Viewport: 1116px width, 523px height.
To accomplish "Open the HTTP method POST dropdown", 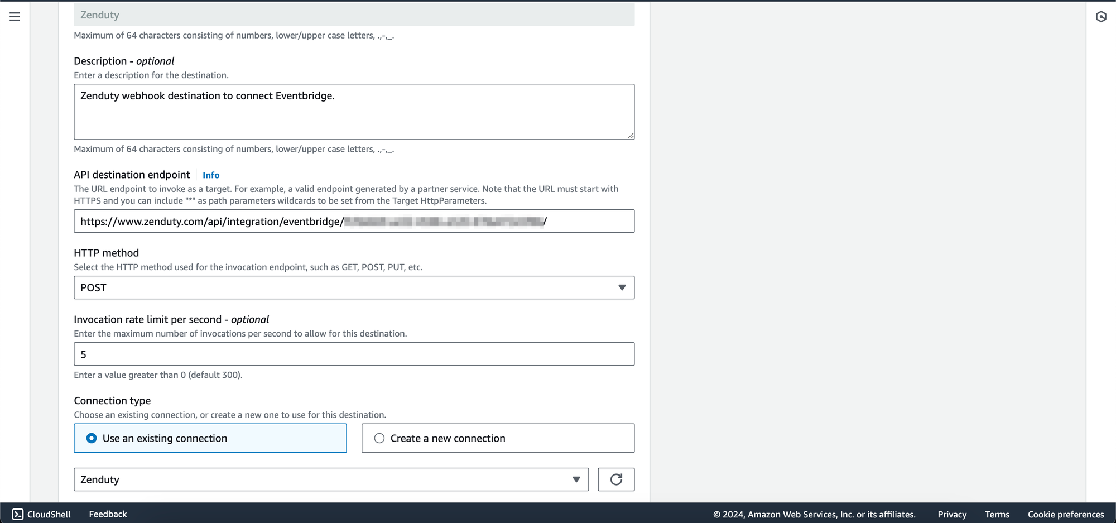I will click(354, 287).
